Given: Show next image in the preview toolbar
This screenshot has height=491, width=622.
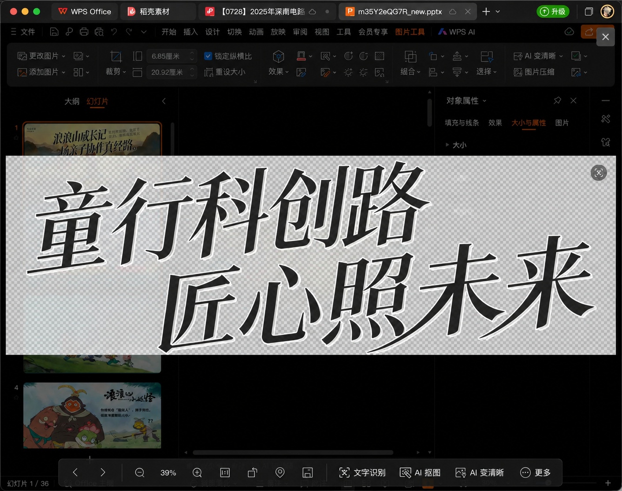Looking at the screenshot, I should tap(103, 472).
